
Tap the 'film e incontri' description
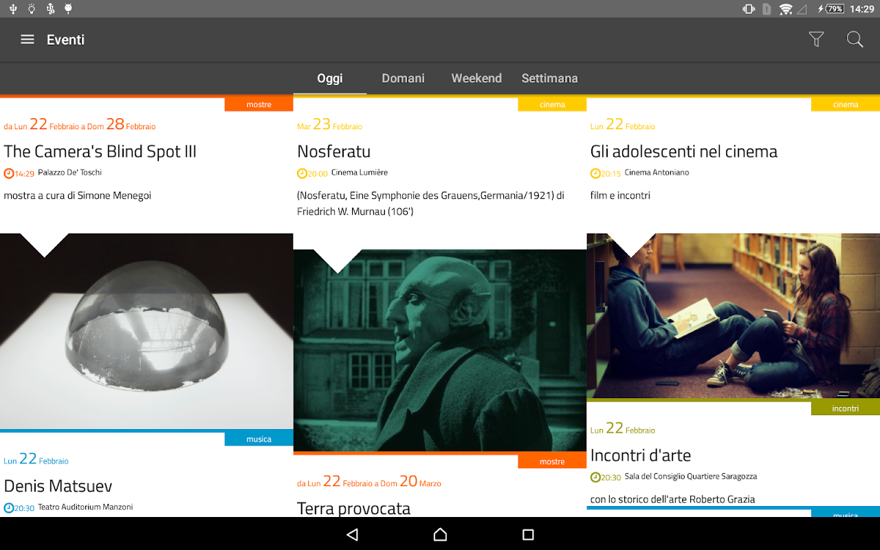620,196
